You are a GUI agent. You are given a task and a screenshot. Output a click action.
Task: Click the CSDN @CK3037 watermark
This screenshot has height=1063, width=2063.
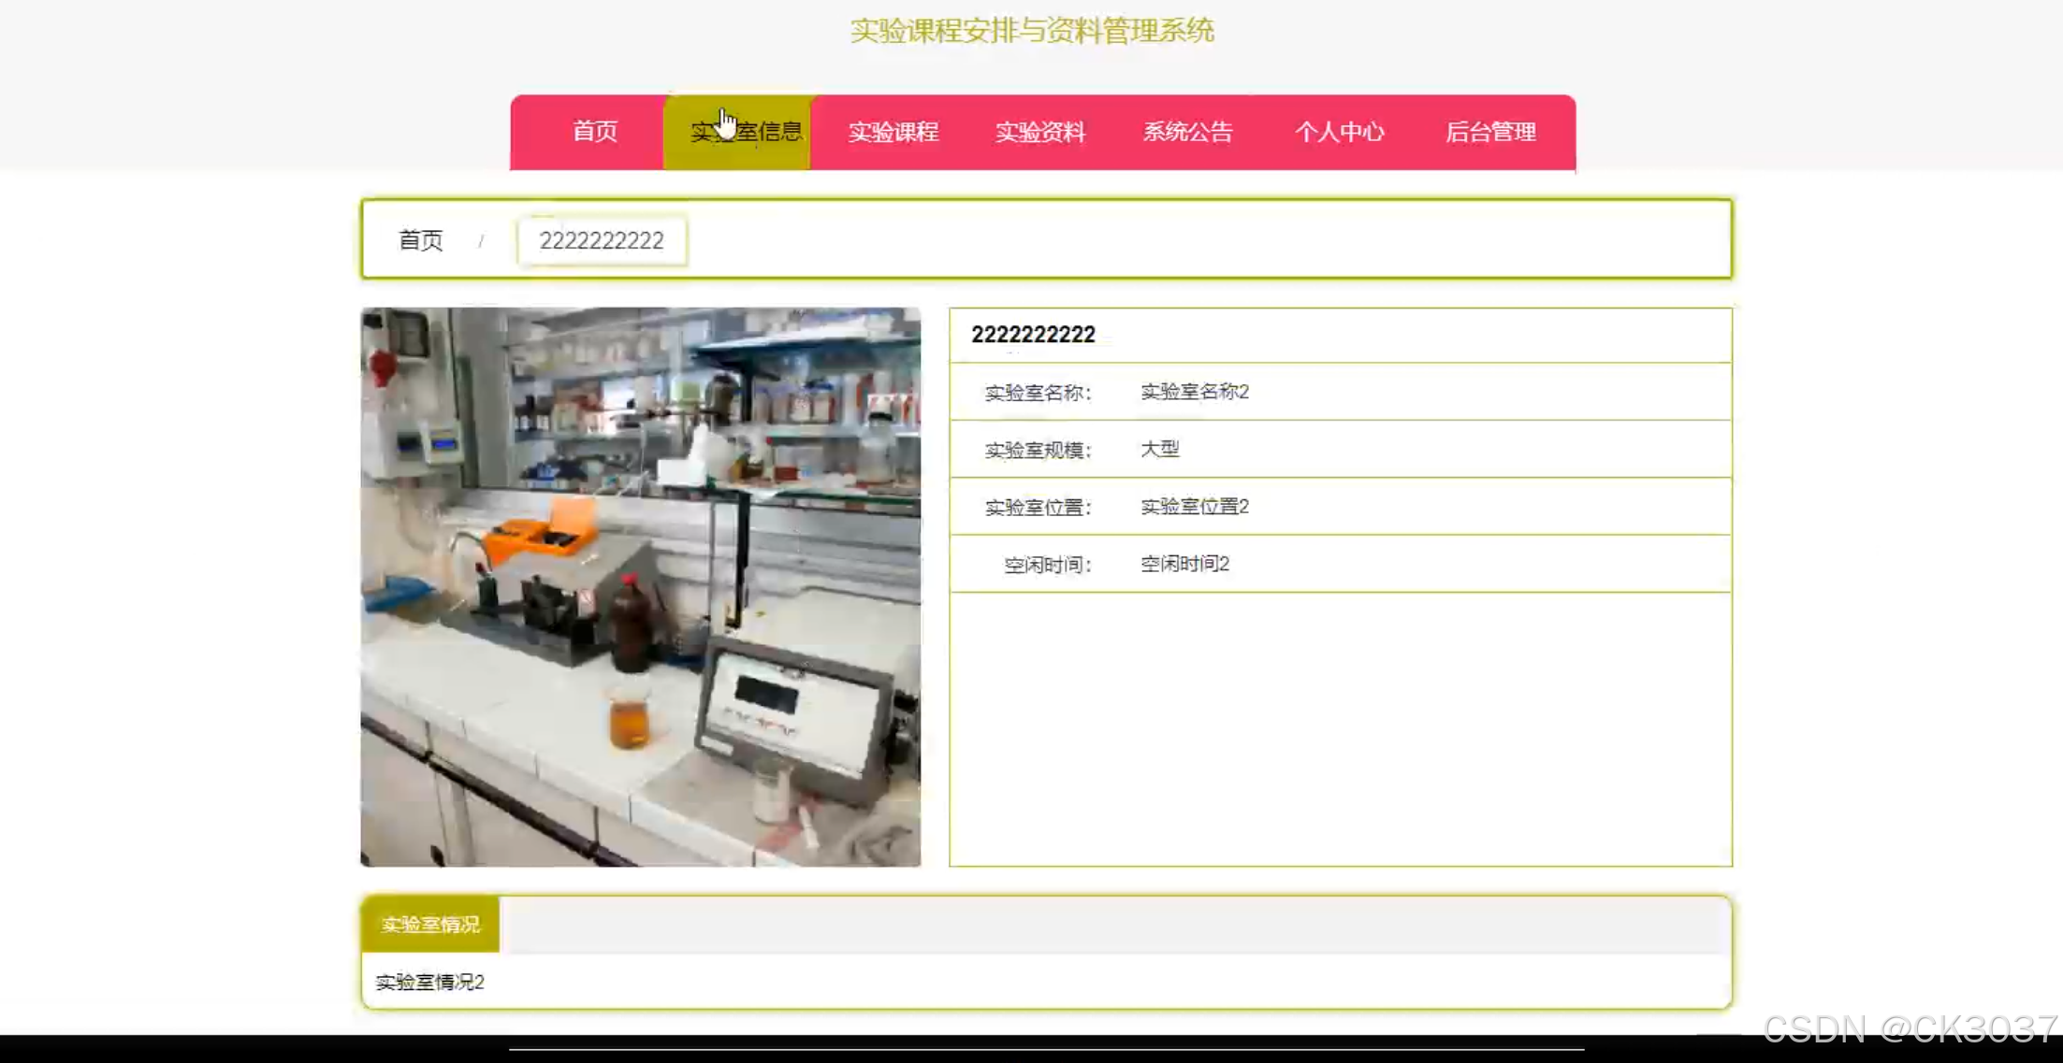tap(1909, 1029)
